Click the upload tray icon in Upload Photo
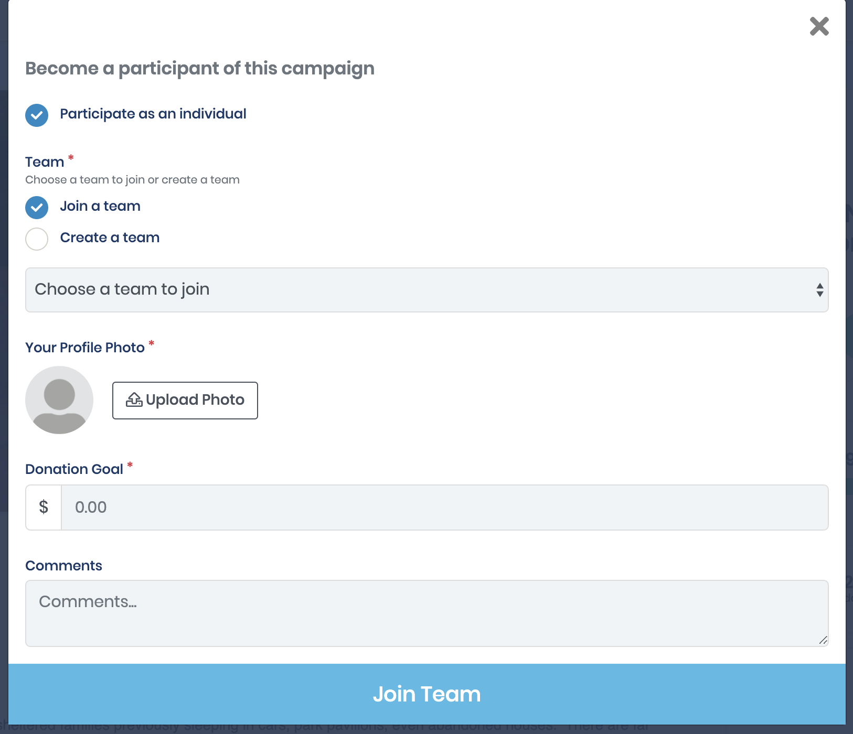Screen dimensions: 853x734 point(134,400)
